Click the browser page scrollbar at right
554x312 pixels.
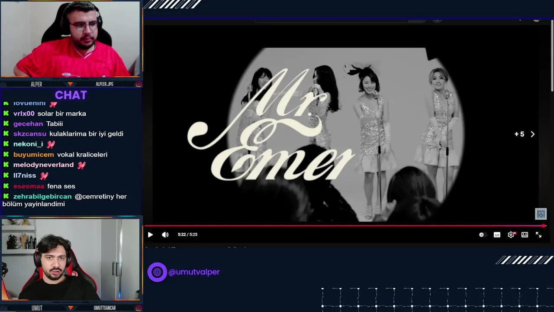[552, 56]
